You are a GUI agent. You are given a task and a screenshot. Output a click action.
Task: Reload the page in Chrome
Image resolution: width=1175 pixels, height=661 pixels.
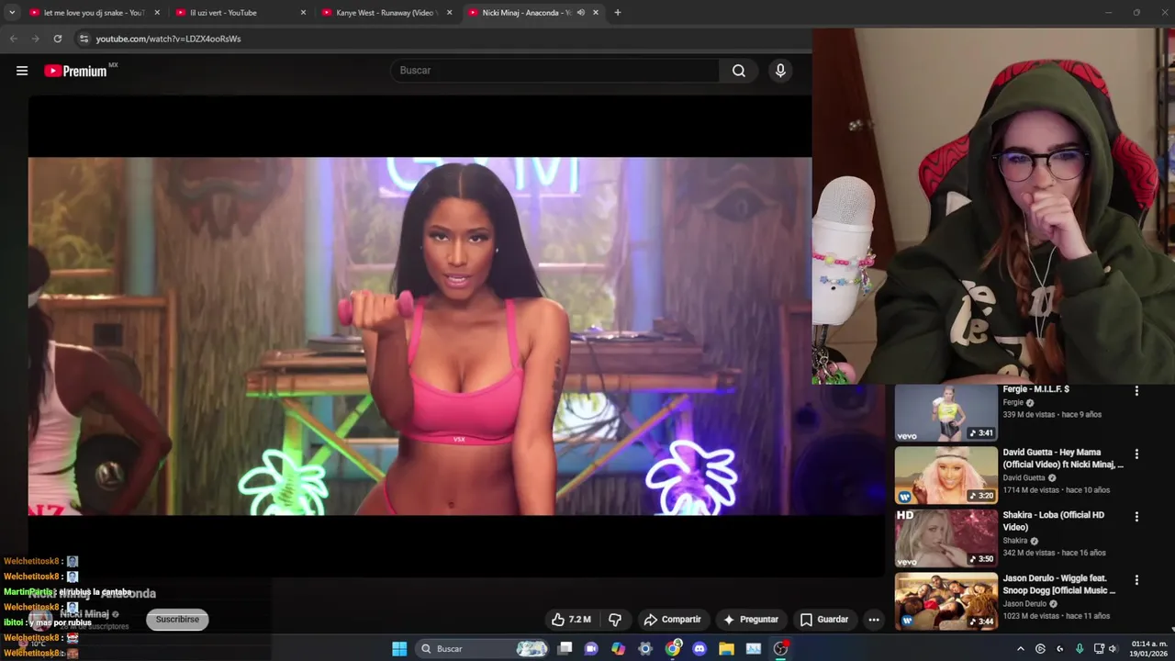coord(57,39)
